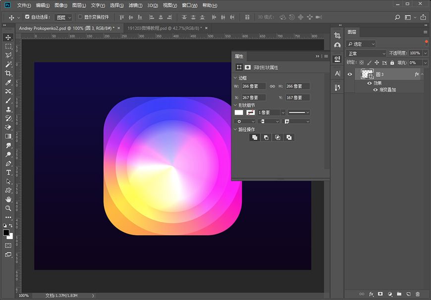Open the 图层 panel menu button

(x=425, y=32)
